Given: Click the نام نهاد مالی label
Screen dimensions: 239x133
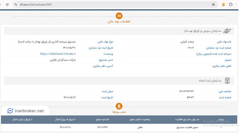Looking at the screenshot, I should click(x=224, y=42).
